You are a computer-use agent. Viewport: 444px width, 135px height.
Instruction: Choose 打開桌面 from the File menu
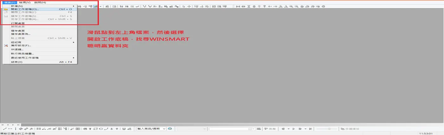click(x=40, y=23)
